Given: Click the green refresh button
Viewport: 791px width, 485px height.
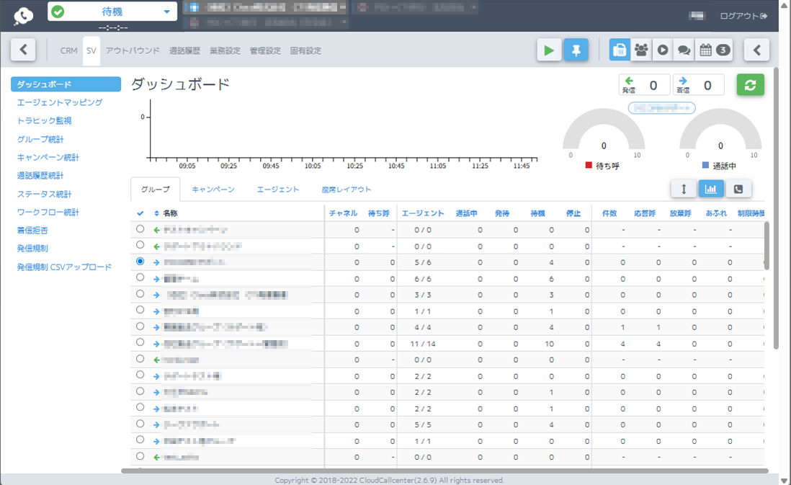Looking at the screenshot, I should (750, 85).
